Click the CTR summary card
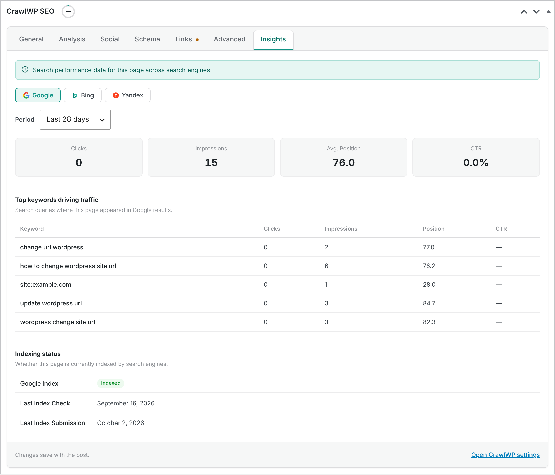Viewport: 555px width, 475px height. 476,157
